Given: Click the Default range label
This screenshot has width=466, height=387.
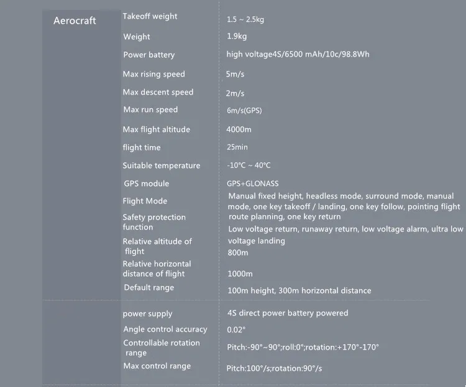Looking at the screenshot, I should point(148,287).
